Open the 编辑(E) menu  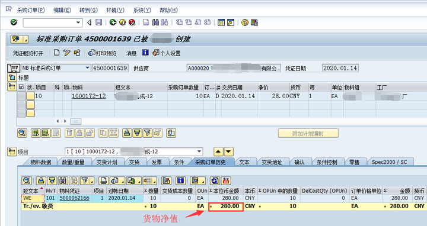62,10
